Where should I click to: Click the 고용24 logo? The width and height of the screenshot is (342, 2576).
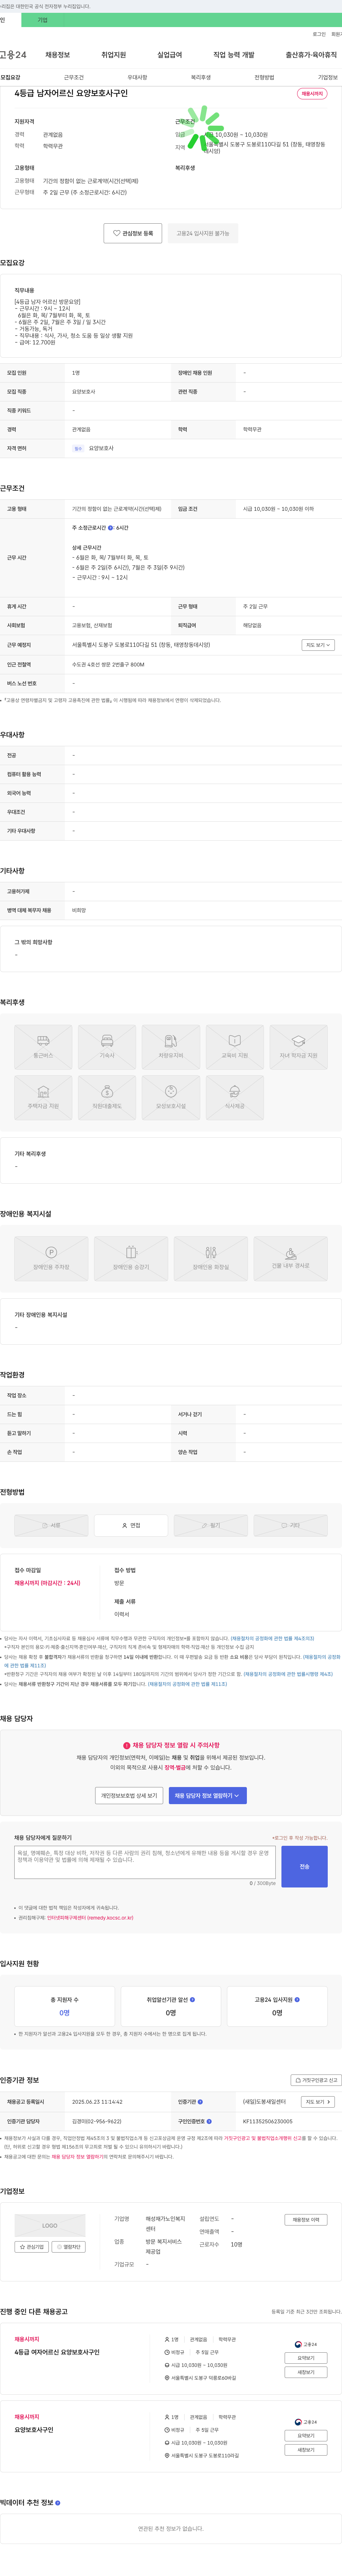13,55
